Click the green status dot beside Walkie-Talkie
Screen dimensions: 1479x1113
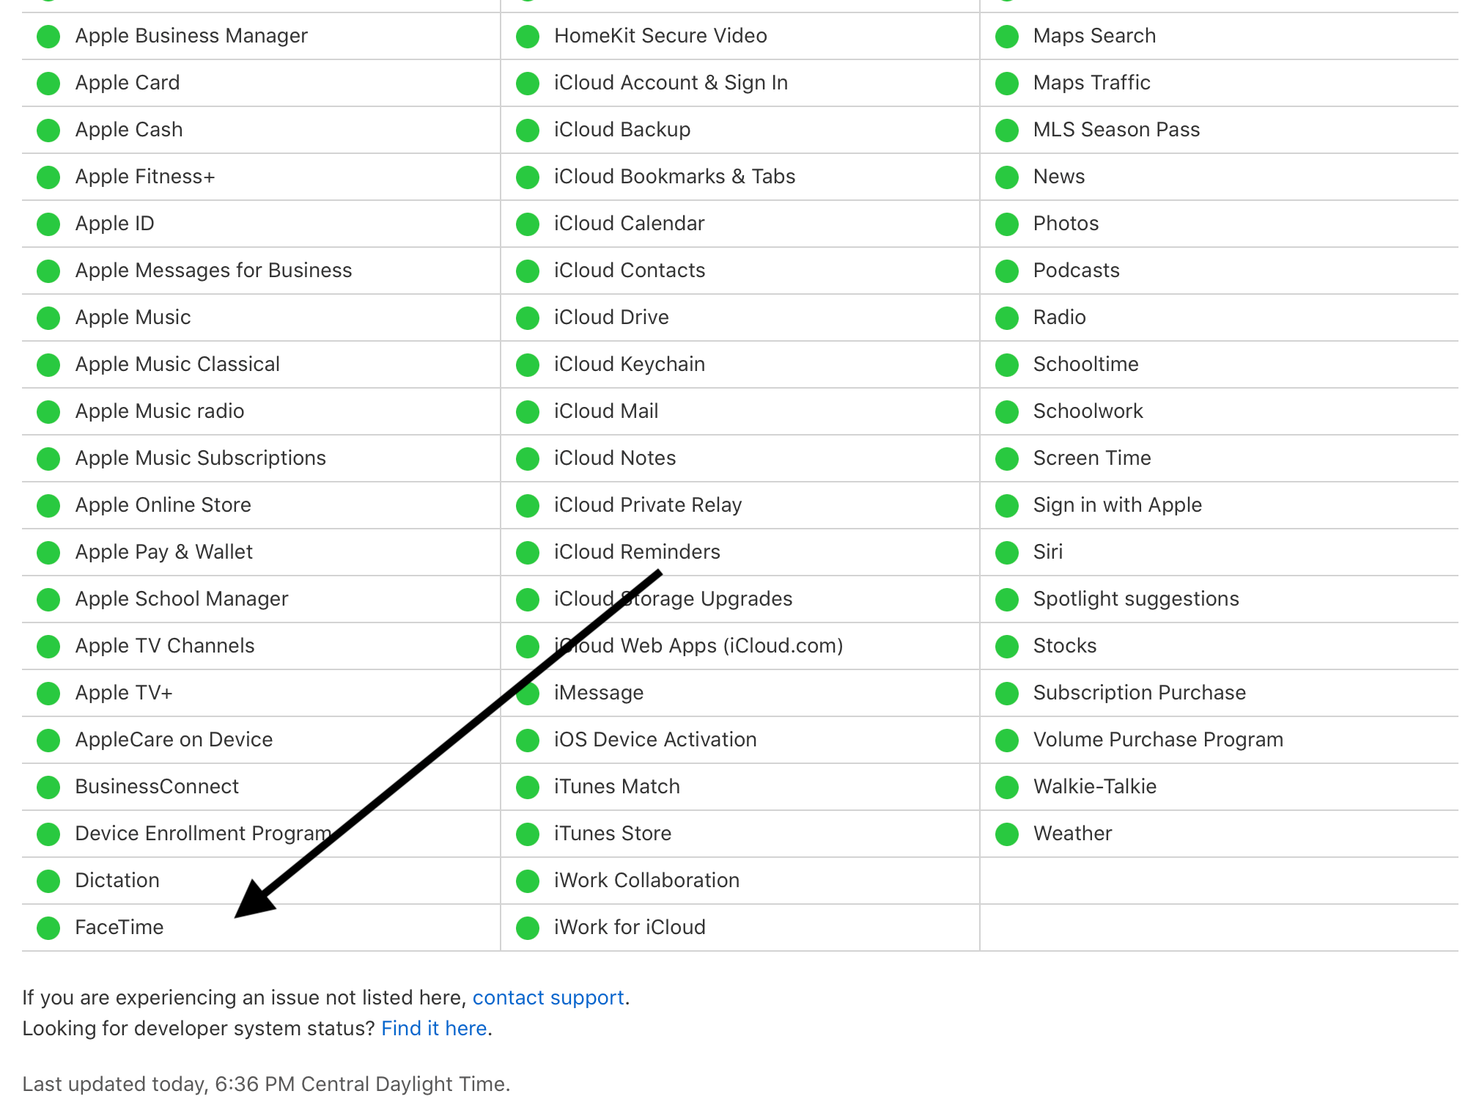coord(1007,787)
